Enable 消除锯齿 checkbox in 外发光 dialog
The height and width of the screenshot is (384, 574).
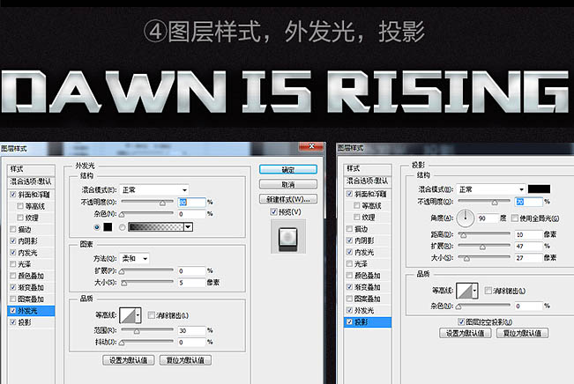151,315
